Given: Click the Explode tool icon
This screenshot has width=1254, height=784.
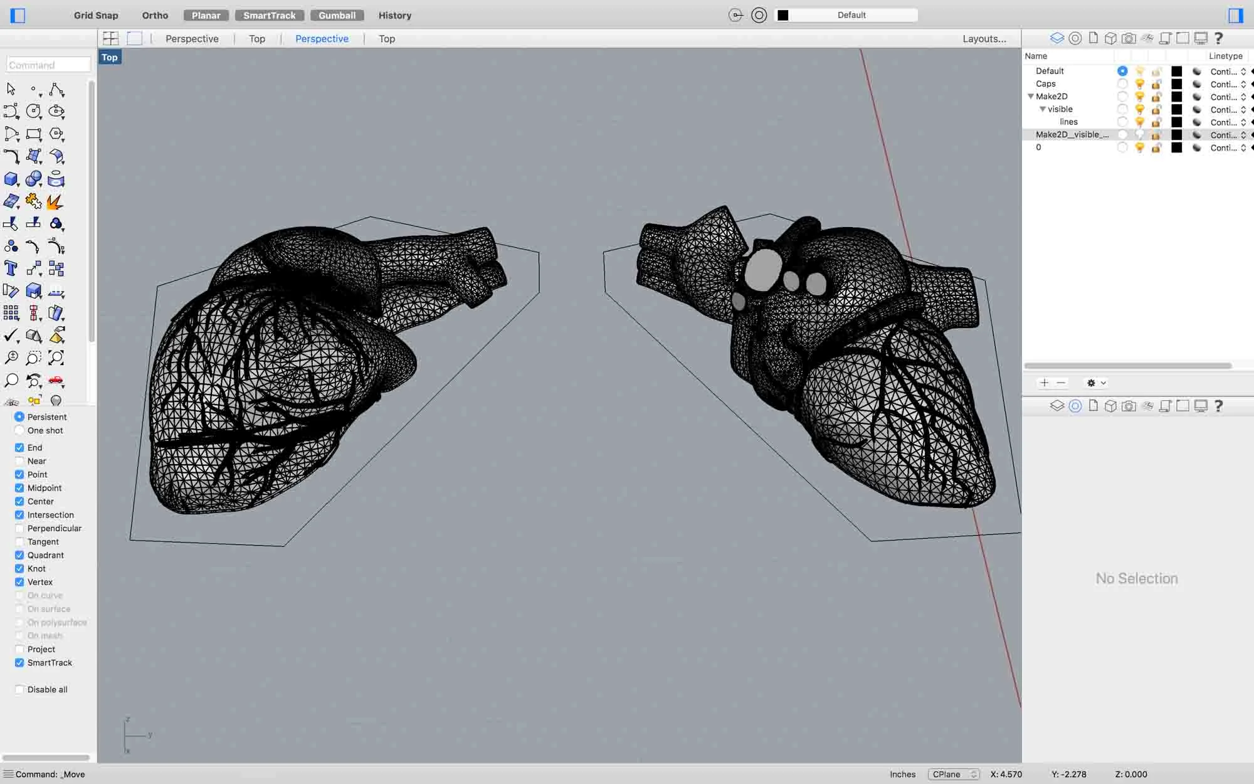Looking at the screenshot, I should 55,202.
